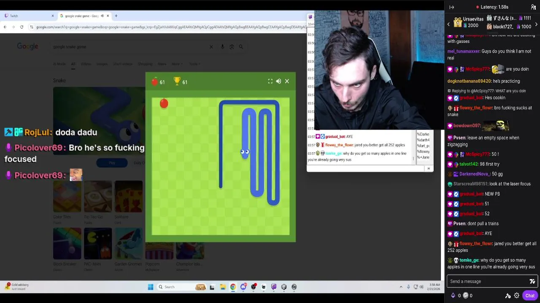Start voice search with microphone icon
The width and height of the screenshot is (540, 303).
223,47
